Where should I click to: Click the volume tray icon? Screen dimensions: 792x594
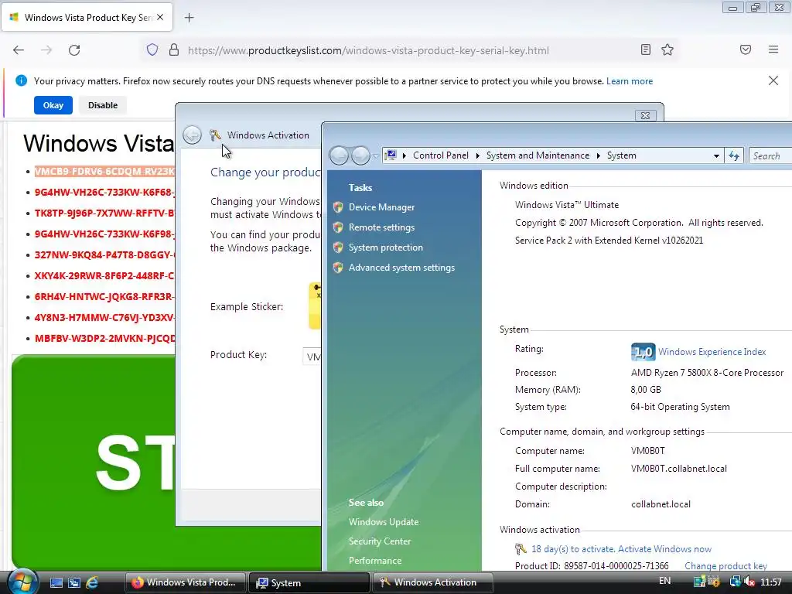click(x=749, y=582)
